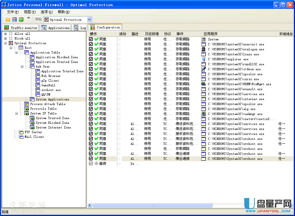Screen dimensions: 295x216
Task: Click the Protocols Table icon
Action: pyautogui.click(x=27, y=109)
